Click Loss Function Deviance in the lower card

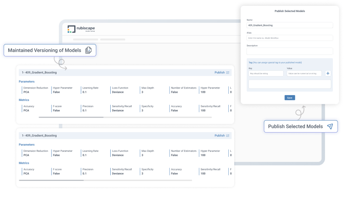tap(120, 153)
